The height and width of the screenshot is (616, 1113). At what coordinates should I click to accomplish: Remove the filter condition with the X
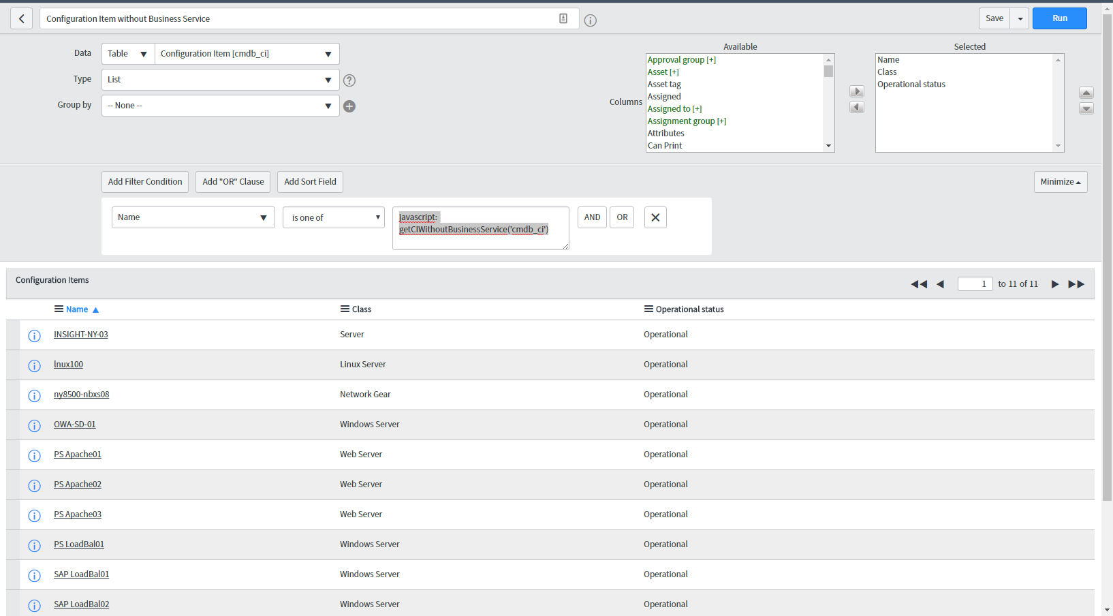(655, 217)
